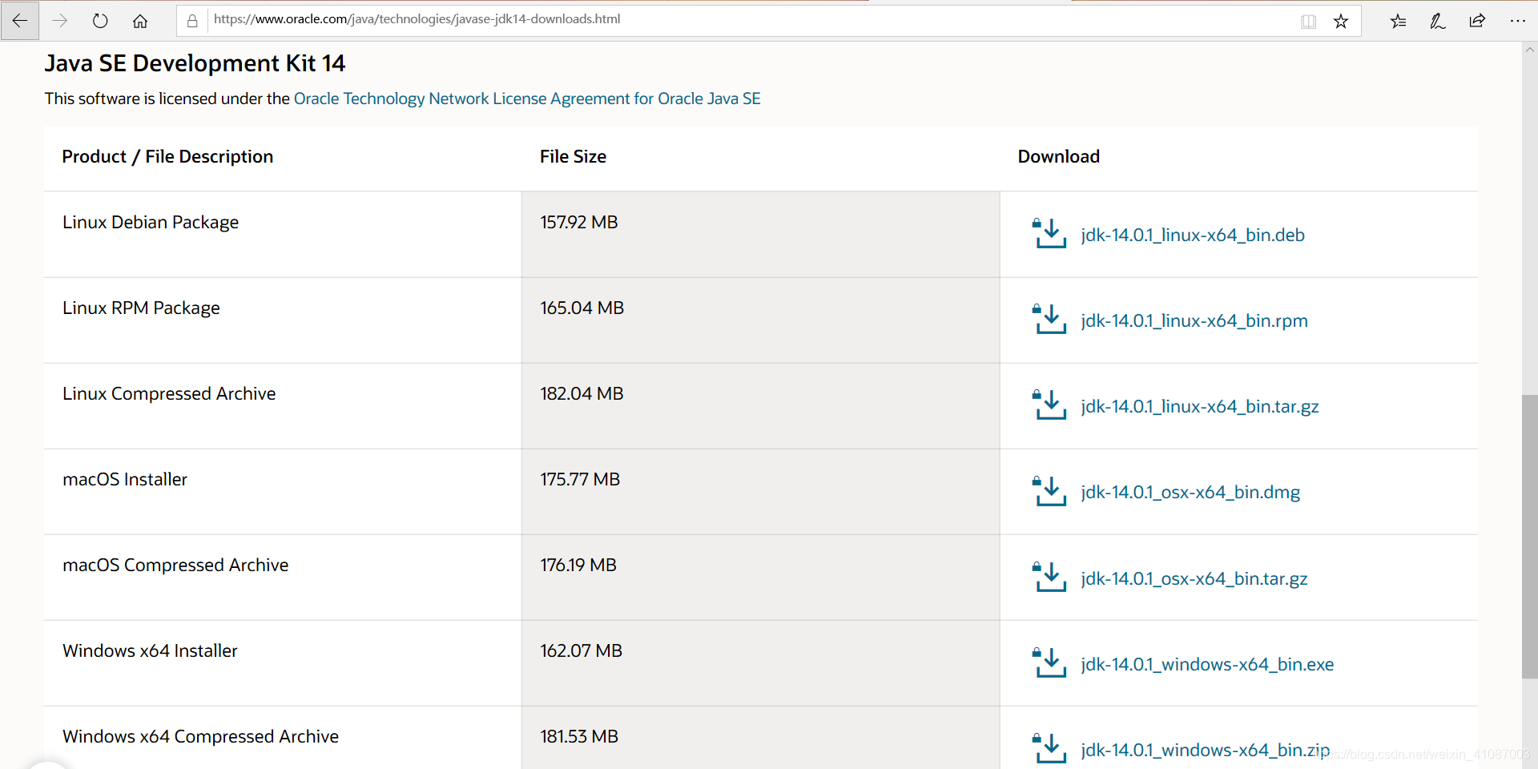The image size is (1538, 769).
Task: Click download icon for macOS Compressed Archive
Action: coord(1049,578)
